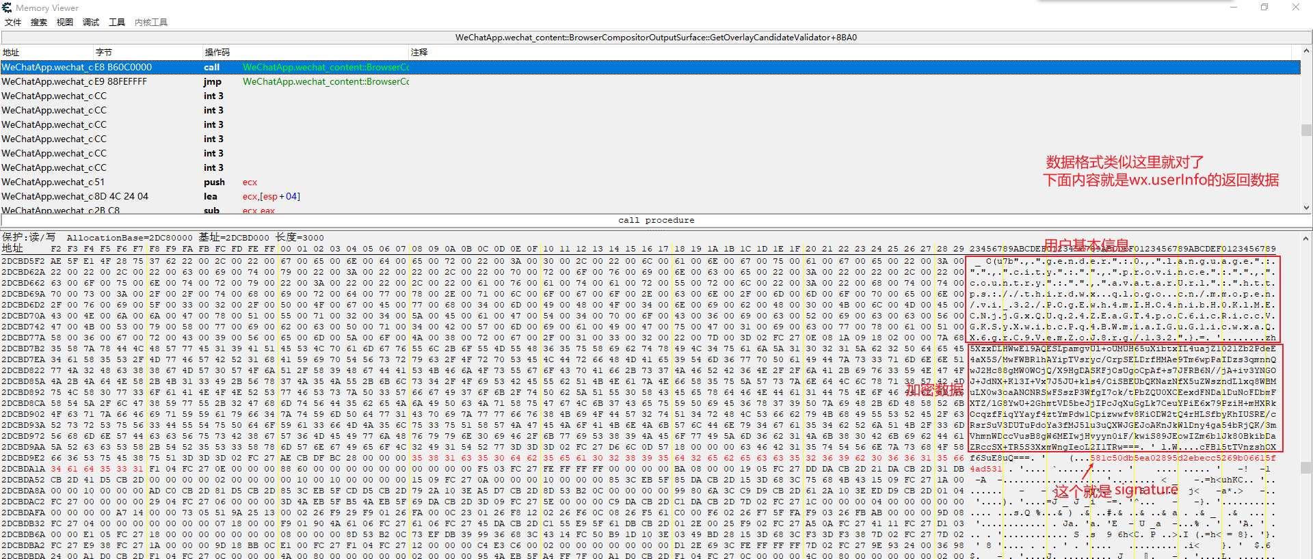Screen dimensions: 1313x559
Task: Click hex row address 2DCBD742
Action: [x=23, y=327]
